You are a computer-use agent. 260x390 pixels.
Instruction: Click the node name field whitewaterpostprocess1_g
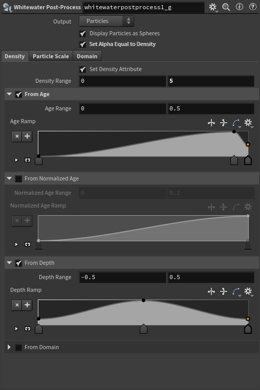point(143,8)
